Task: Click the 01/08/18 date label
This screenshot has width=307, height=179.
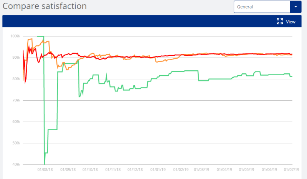Action: point(45,170)
